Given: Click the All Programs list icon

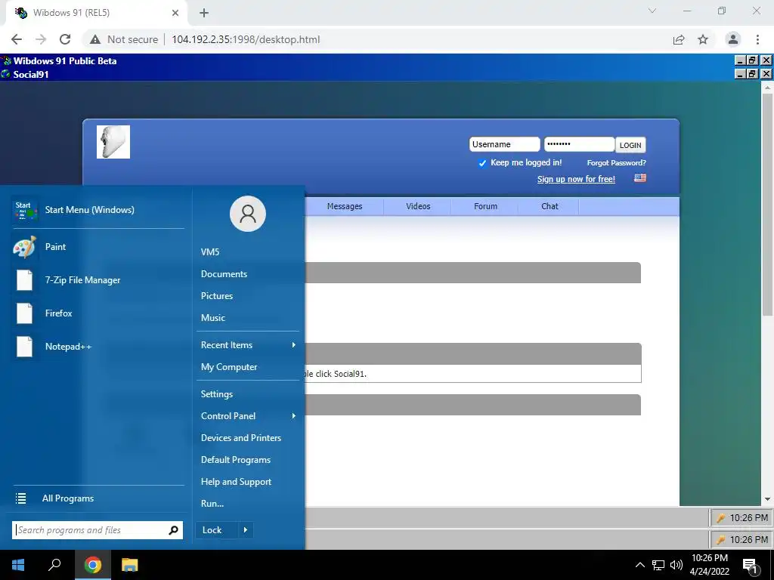Looking at the screenshot, I should tap(20, 498).
